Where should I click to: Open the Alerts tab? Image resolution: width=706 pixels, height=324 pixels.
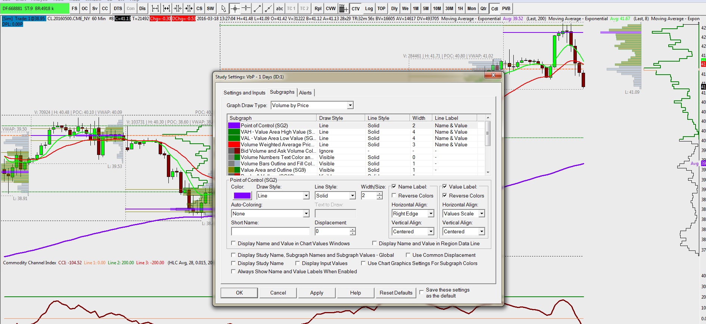305,93
